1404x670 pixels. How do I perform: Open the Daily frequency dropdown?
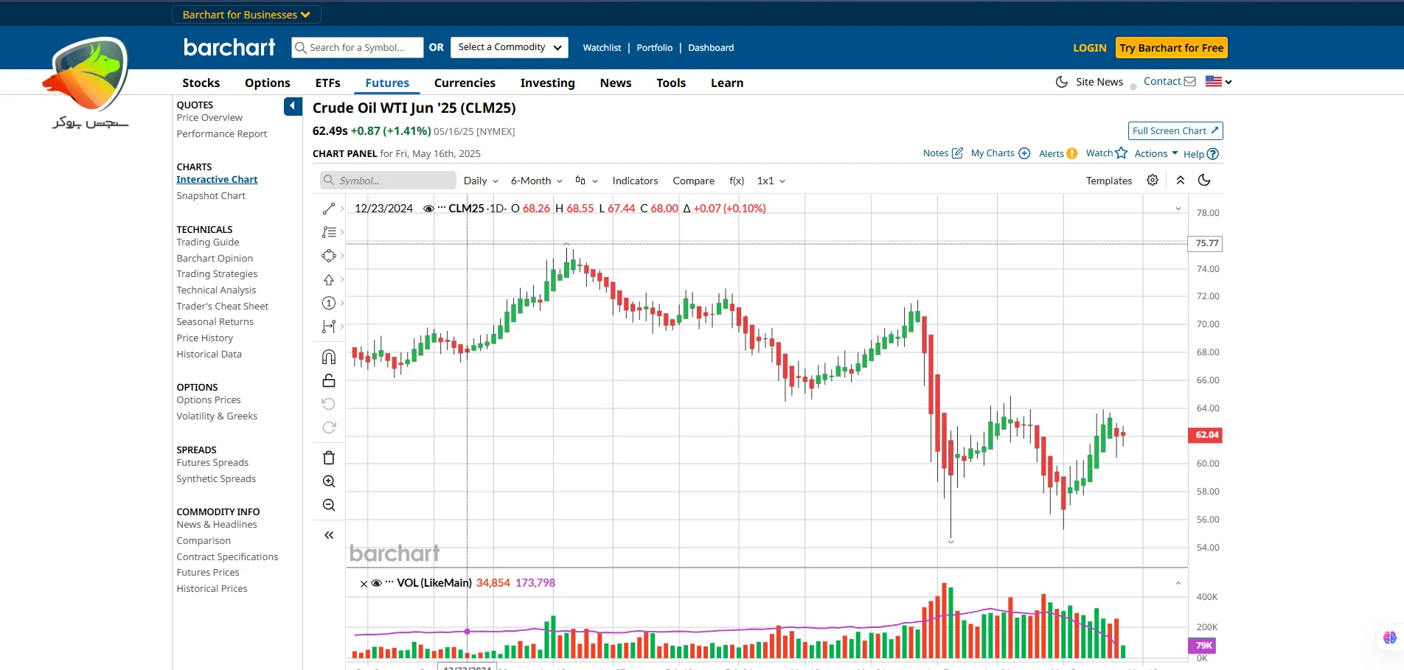click(481, 181)
